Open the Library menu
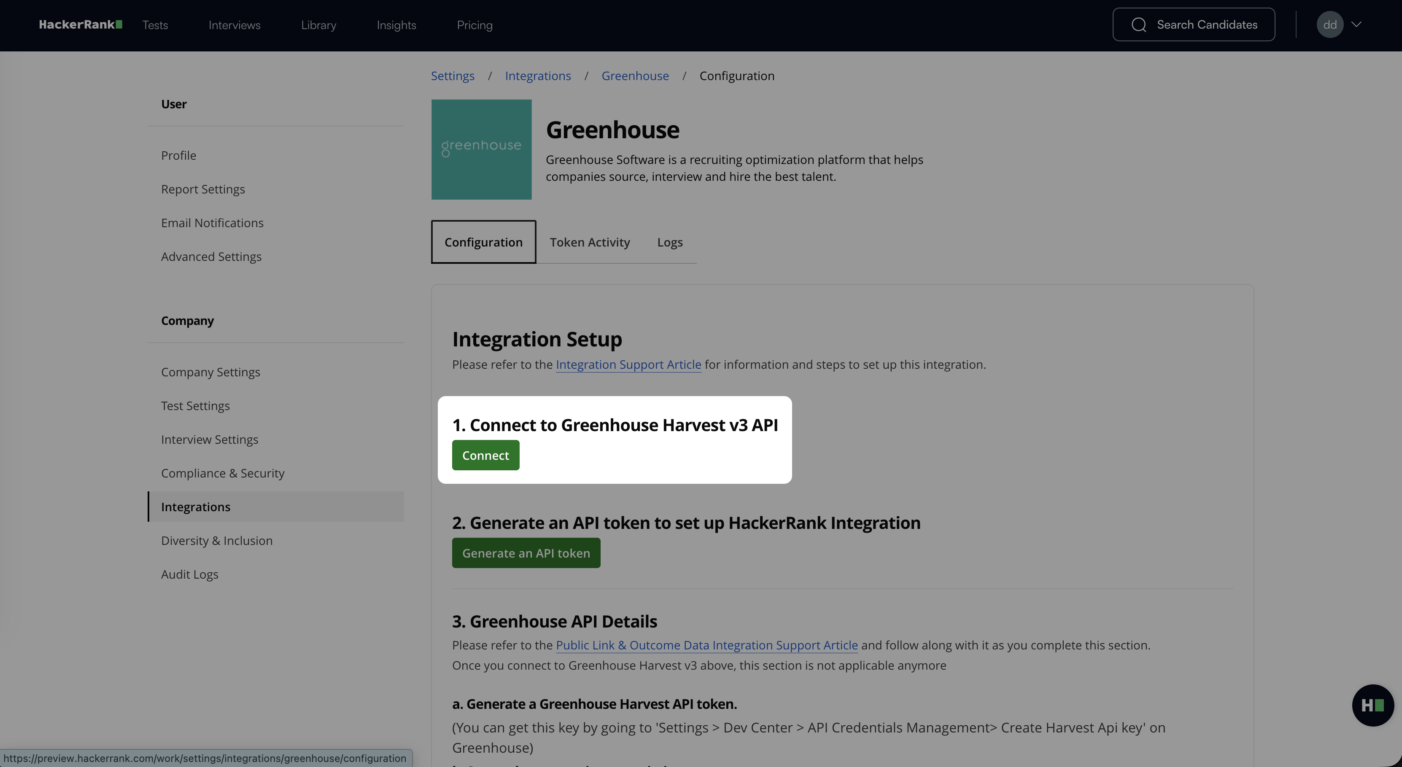The height and width of the screenshot is (767, 1402). [x=318, y=25]
